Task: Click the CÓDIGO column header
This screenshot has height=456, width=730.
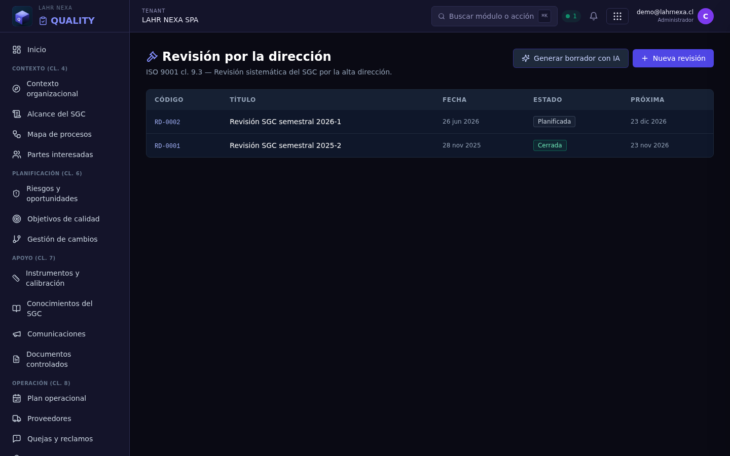Action: pos(169,100)
